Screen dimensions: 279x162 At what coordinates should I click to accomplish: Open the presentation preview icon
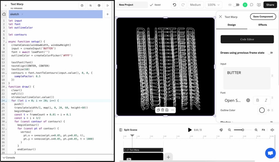259,5
